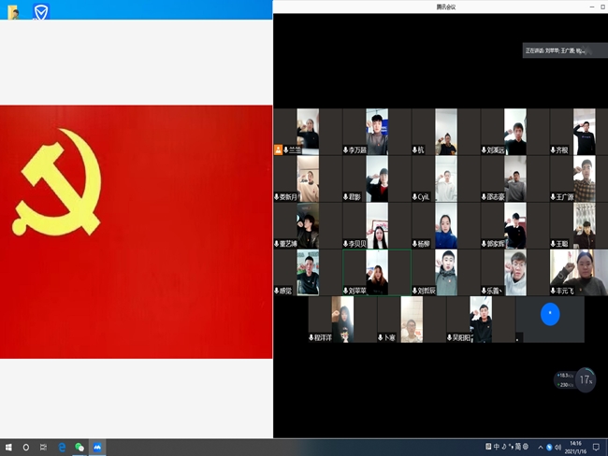Click the microphone icon beside 王聪
The width and height of the screenshot is (608, 456).
click(x=553, y=244)
